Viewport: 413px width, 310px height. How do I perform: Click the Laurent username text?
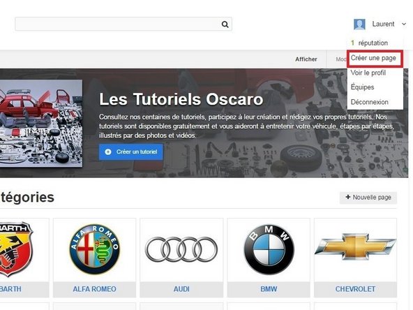click(383, 24)
